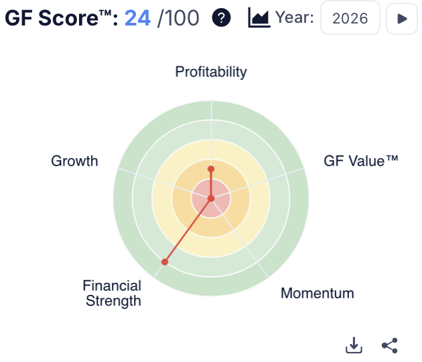422x362 pixels.
Task: Select the Financial Strength axis label
Action: (112, 293)
